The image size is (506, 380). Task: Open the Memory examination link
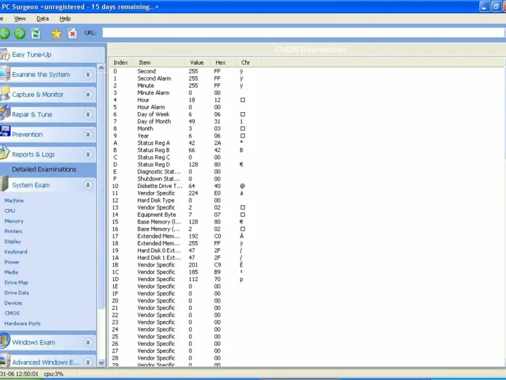(14, 221)
